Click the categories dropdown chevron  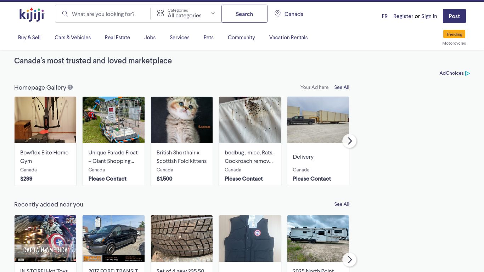(213, 13)
